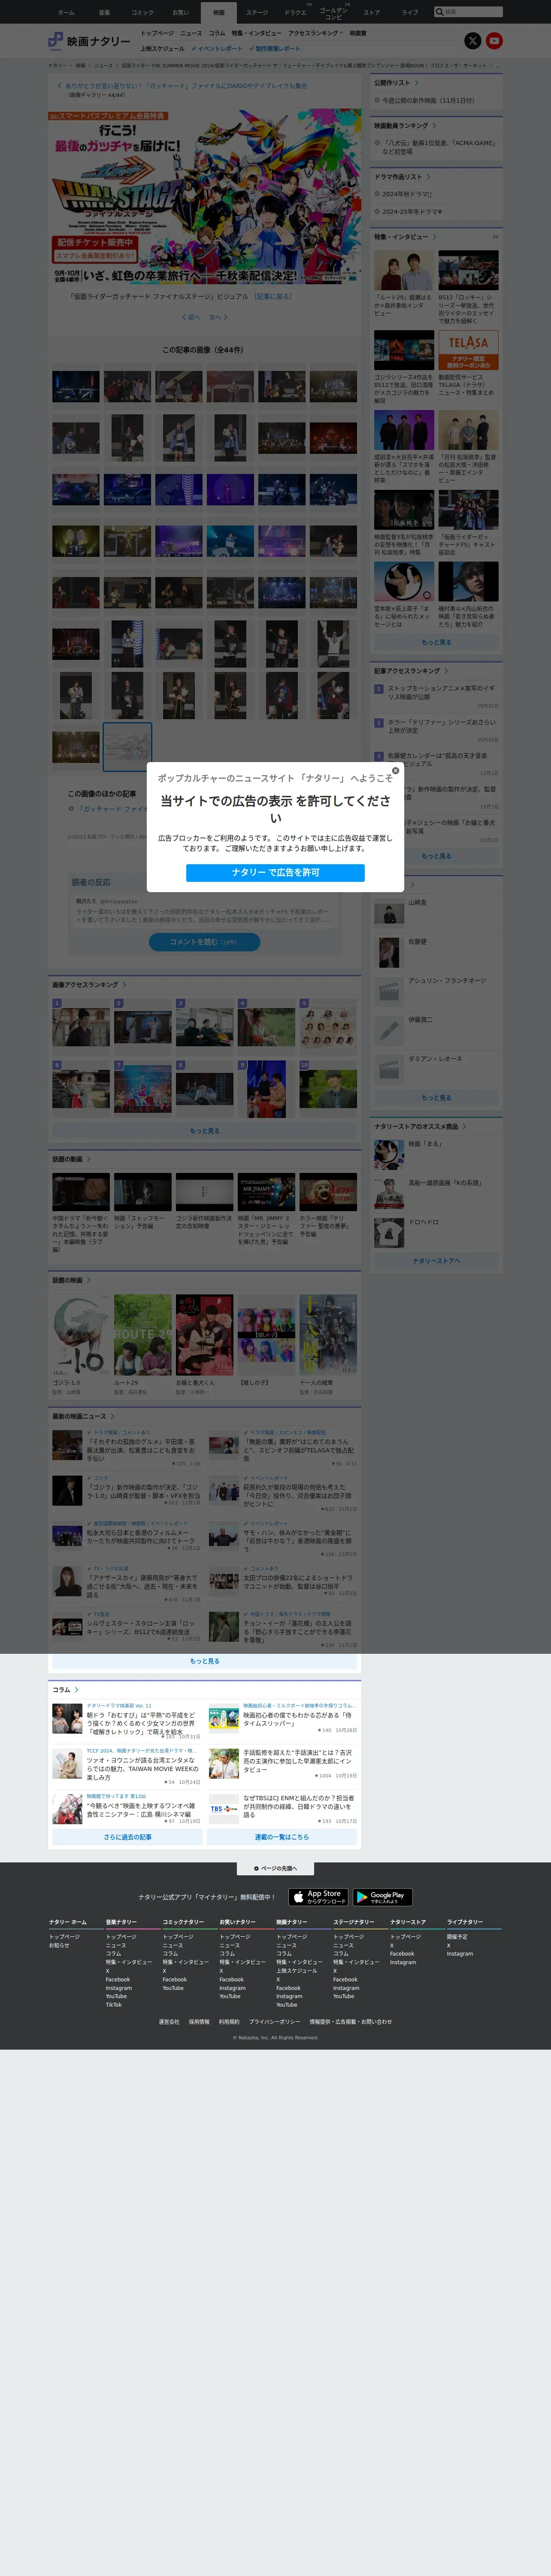Screen dimensions: 551x2576
Task: Open the ゴールデンコンビ tab
Action: click(x=333, y=12)
